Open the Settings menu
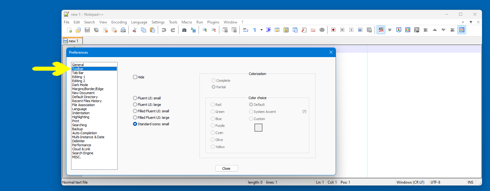The image size is (490, 191). 158,22
